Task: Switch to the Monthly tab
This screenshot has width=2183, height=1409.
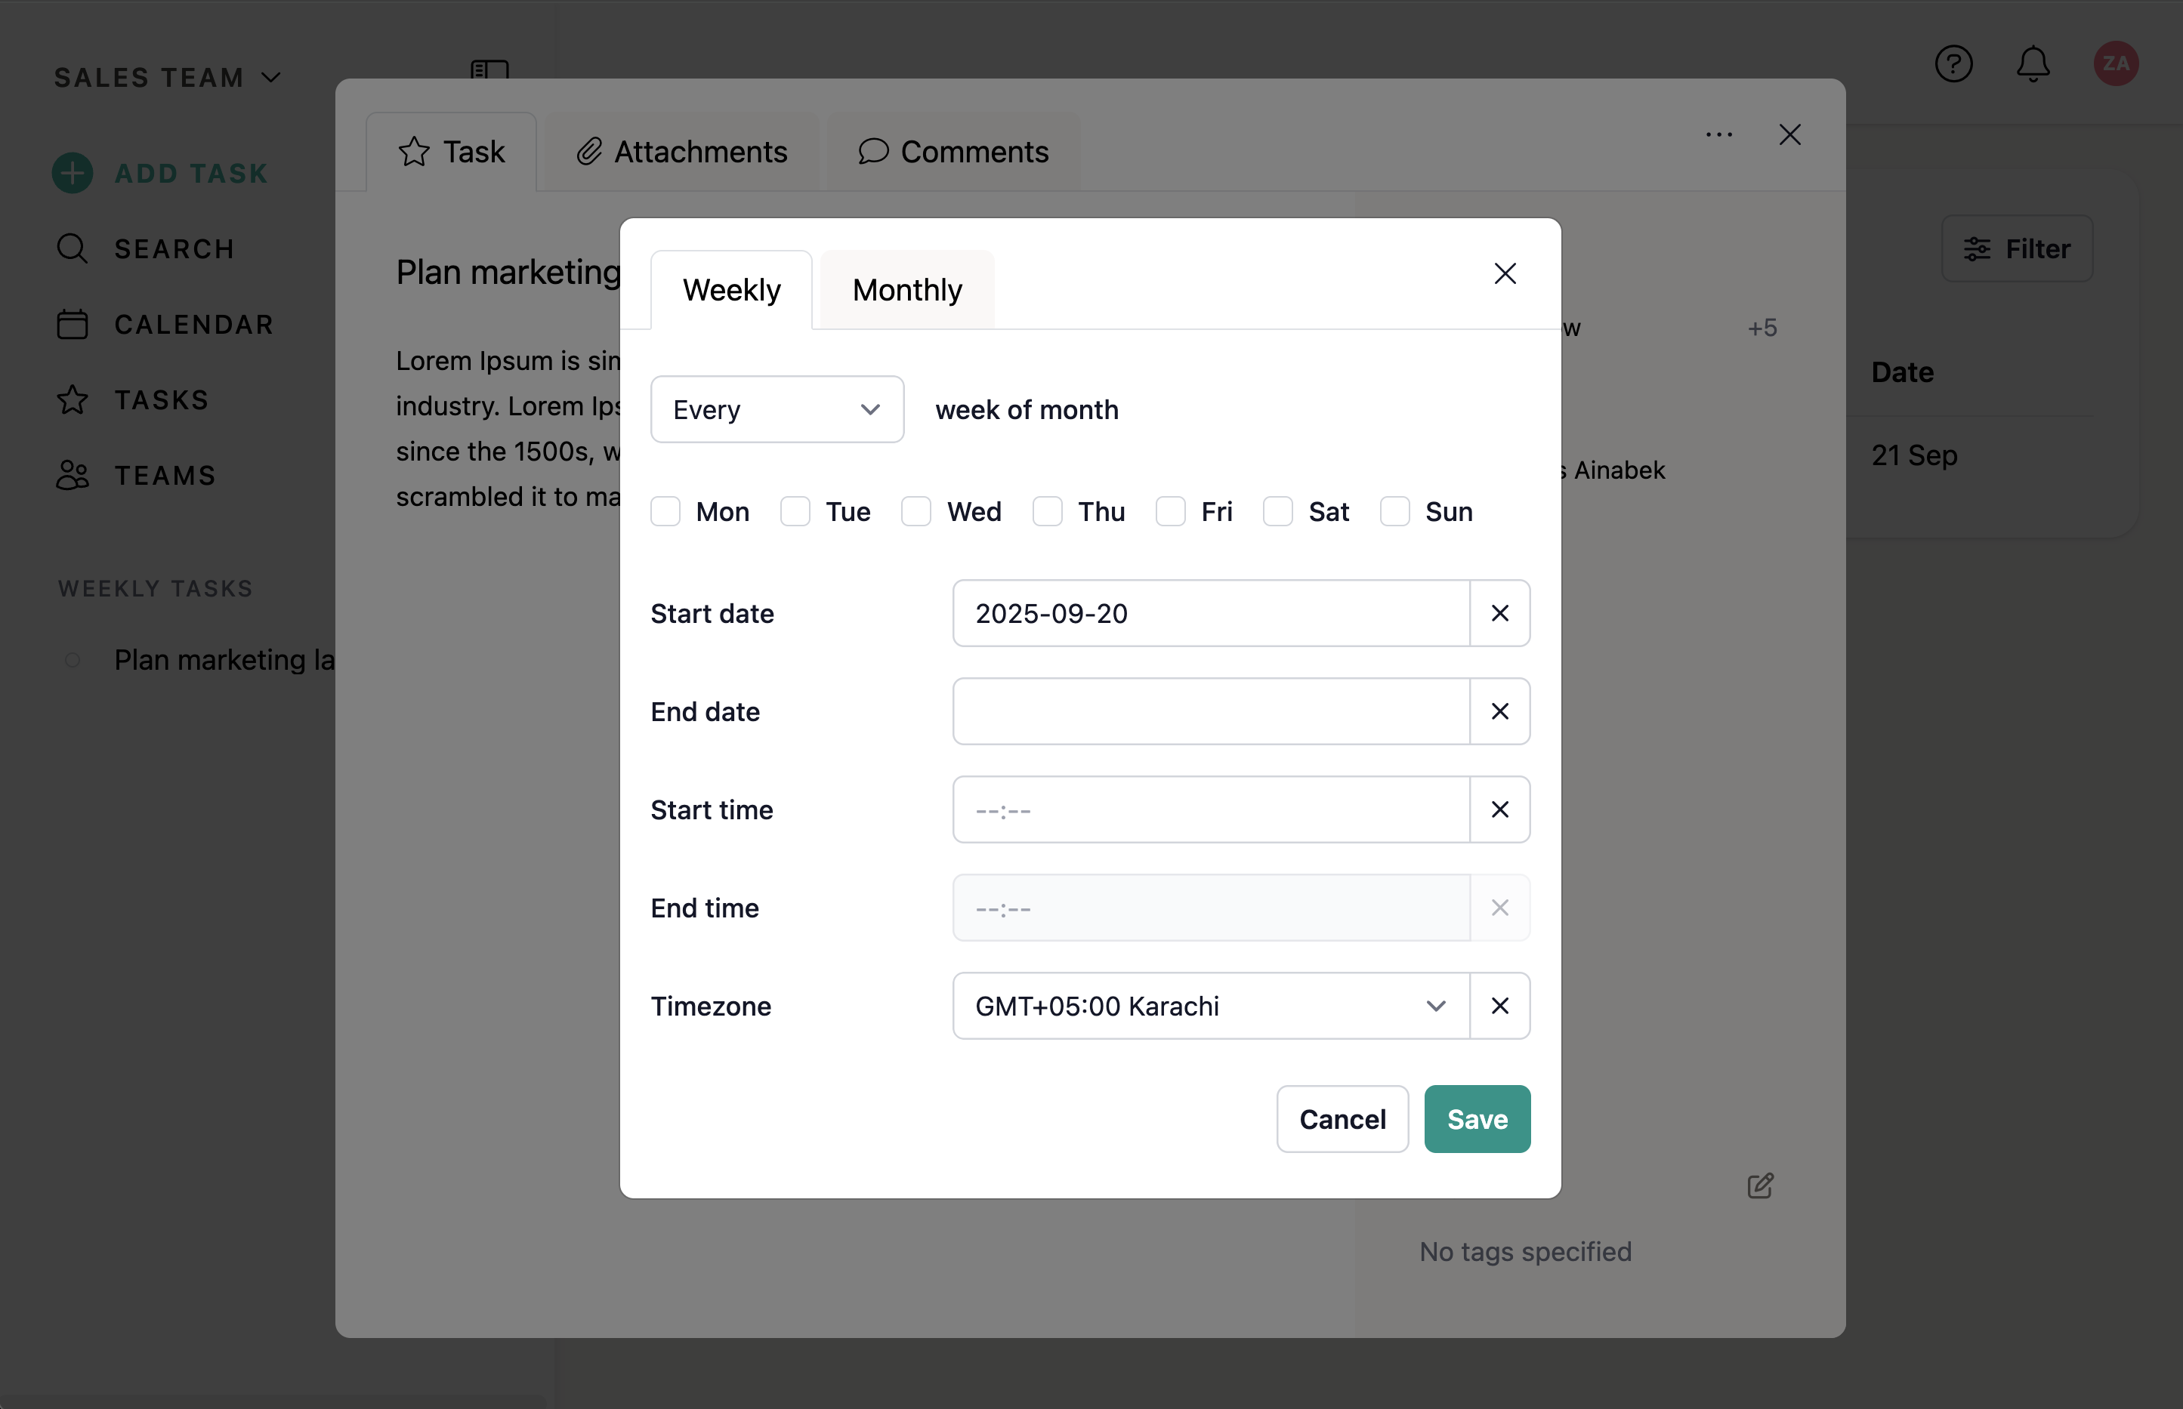Action: pyautogui.click(x=906, y=290)
